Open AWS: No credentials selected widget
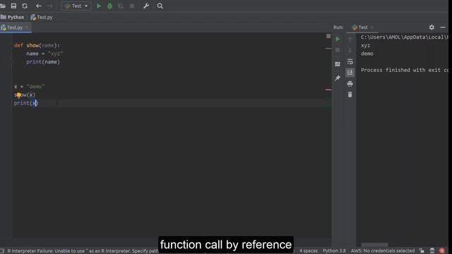 tap(383, 251)
